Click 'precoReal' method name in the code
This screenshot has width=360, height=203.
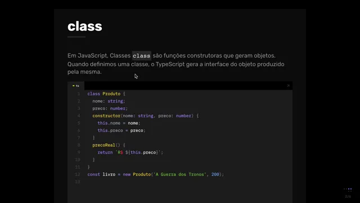103,145
